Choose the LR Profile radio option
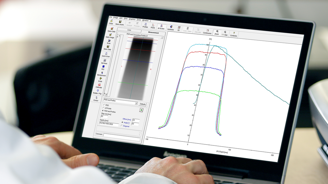This screenshot has height=184, width=328. point(103,108)
